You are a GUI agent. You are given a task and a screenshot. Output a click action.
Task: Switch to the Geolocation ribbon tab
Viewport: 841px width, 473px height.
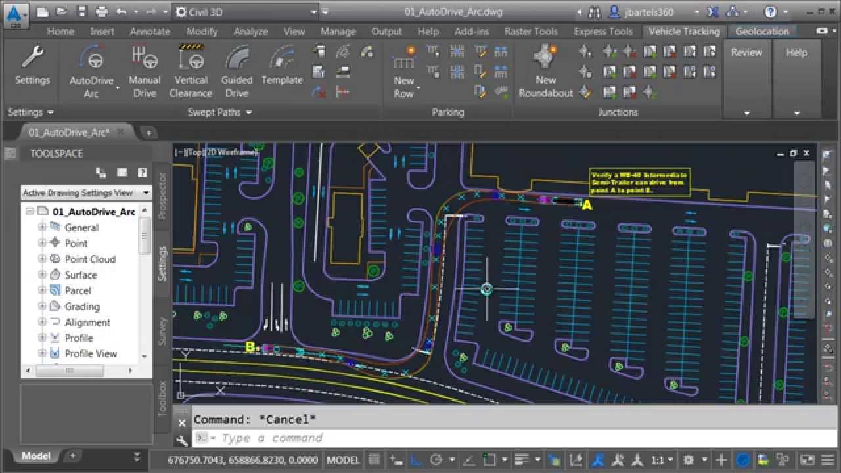(x=762, y=31)
